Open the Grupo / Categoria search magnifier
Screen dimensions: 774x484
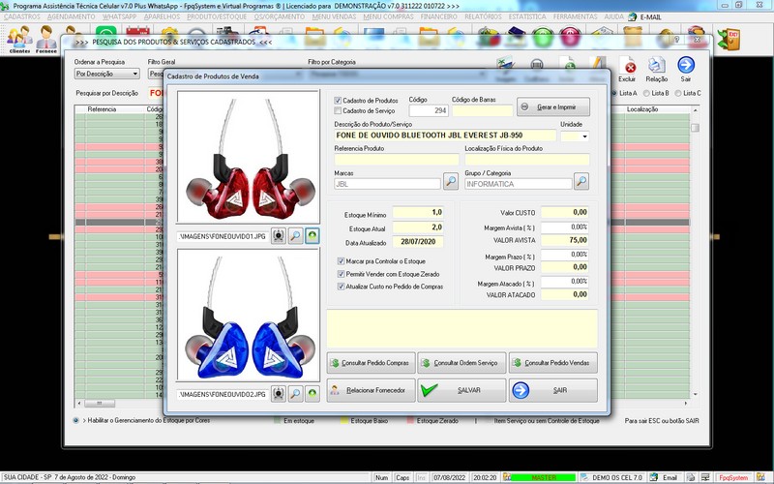click(x=580, y=181)
